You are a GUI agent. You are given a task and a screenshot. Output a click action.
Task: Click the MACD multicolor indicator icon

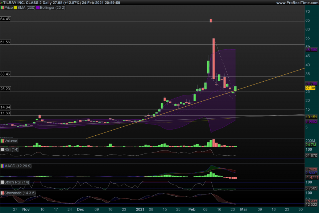pyautogui.click(x=2, y=166)
